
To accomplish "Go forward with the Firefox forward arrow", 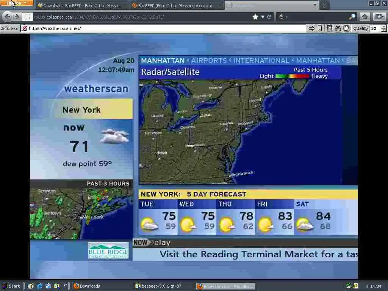I will 17,17.
